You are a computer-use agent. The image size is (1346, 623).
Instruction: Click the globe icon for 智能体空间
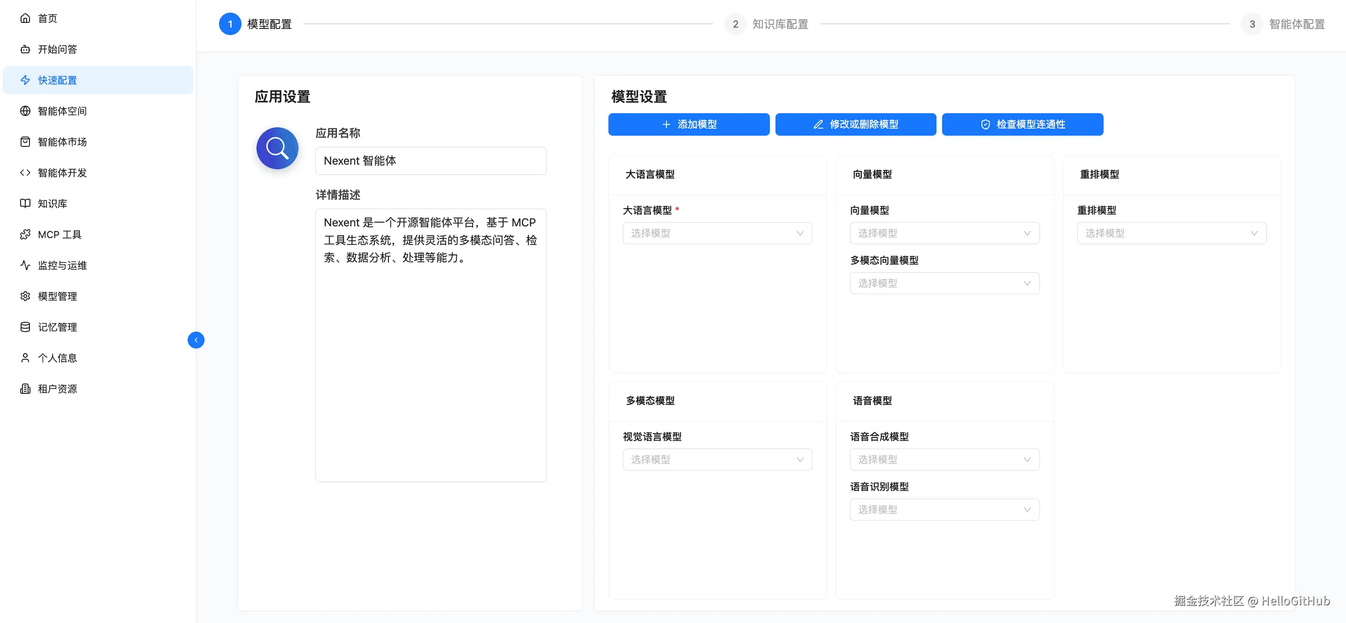coord(25,111)
